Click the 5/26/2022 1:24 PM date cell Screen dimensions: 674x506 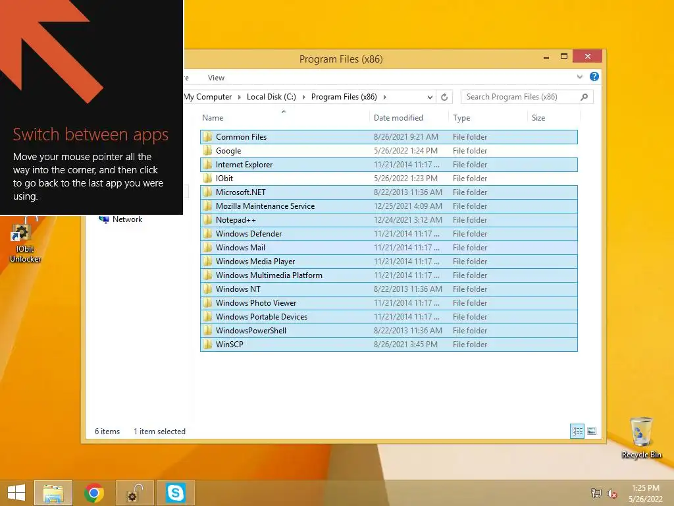405,151
